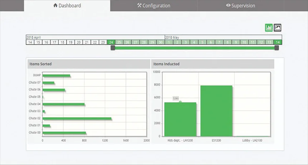308x165 pixels.
Task: Open the Supervision tab
Action: point(240,5)
